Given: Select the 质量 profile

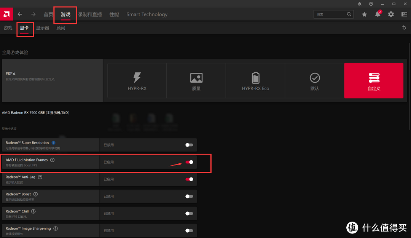Looking at the screenshot, I should 196,81.
